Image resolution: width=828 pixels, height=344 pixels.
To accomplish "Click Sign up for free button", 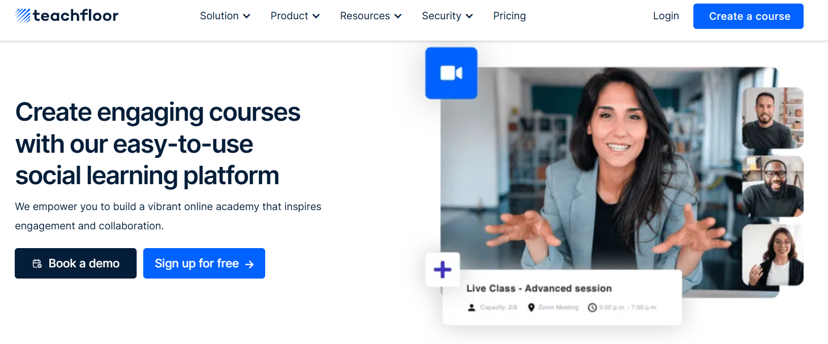I will point(204,263).
